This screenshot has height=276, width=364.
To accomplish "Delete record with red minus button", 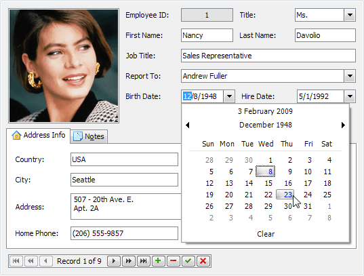I will pos(173,261).
